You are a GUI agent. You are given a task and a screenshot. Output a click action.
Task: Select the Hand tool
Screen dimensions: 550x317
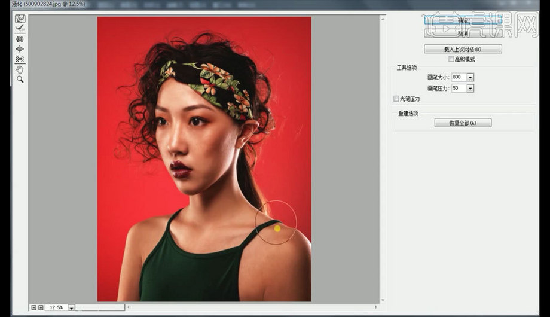coord(20,69)
